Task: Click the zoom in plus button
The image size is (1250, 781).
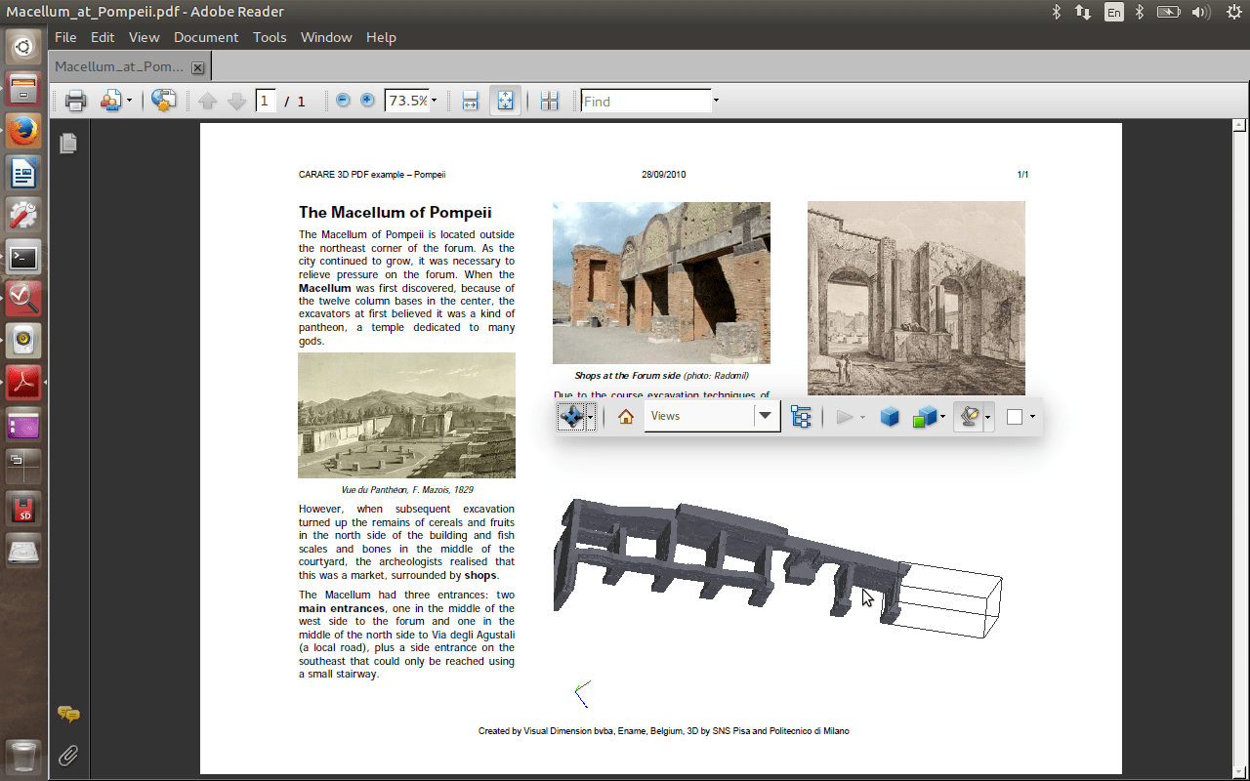Action: pyautogui.click(x=367, y=101)
